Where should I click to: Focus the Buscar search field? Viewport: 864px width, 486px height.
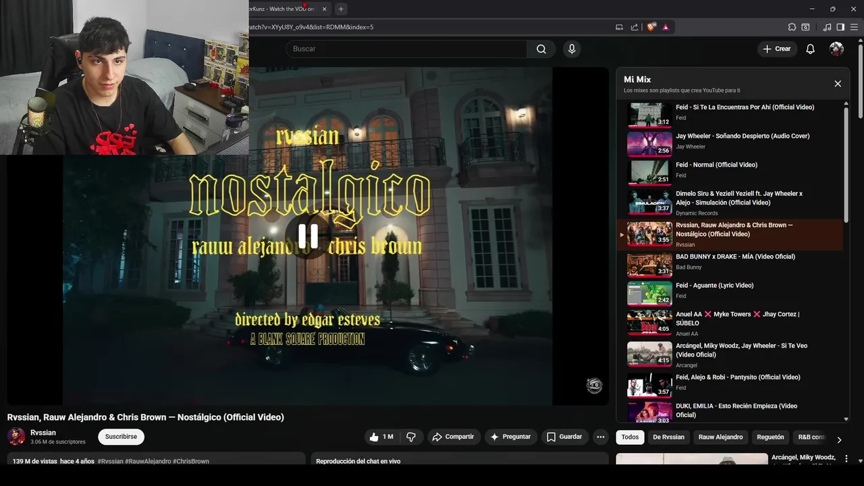click(406, 49)
